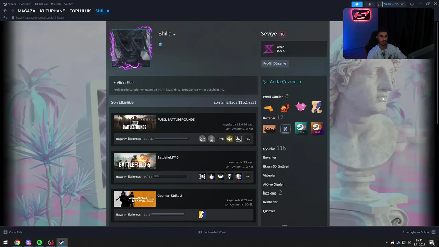Open the Yrden 100 XP badge

click(294, 49)
